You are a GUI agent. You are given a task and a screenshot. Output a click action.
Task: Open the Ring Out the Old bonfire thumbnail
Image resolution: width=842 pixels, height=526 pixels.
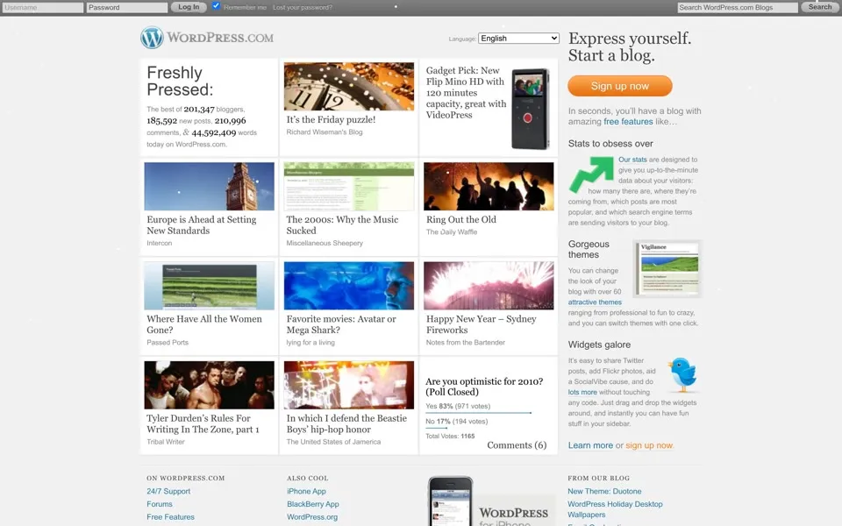489,186
